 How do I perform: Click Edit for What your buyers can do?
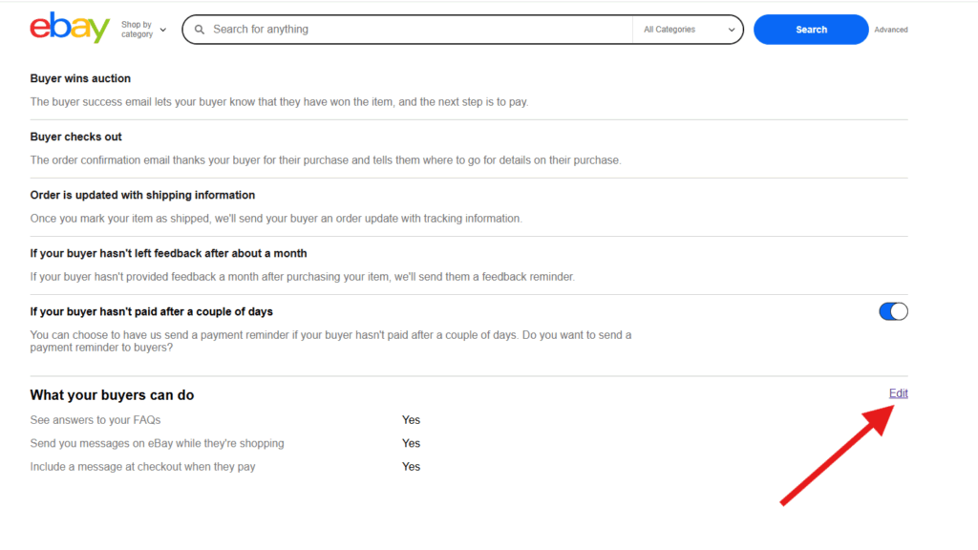point(898,393)
